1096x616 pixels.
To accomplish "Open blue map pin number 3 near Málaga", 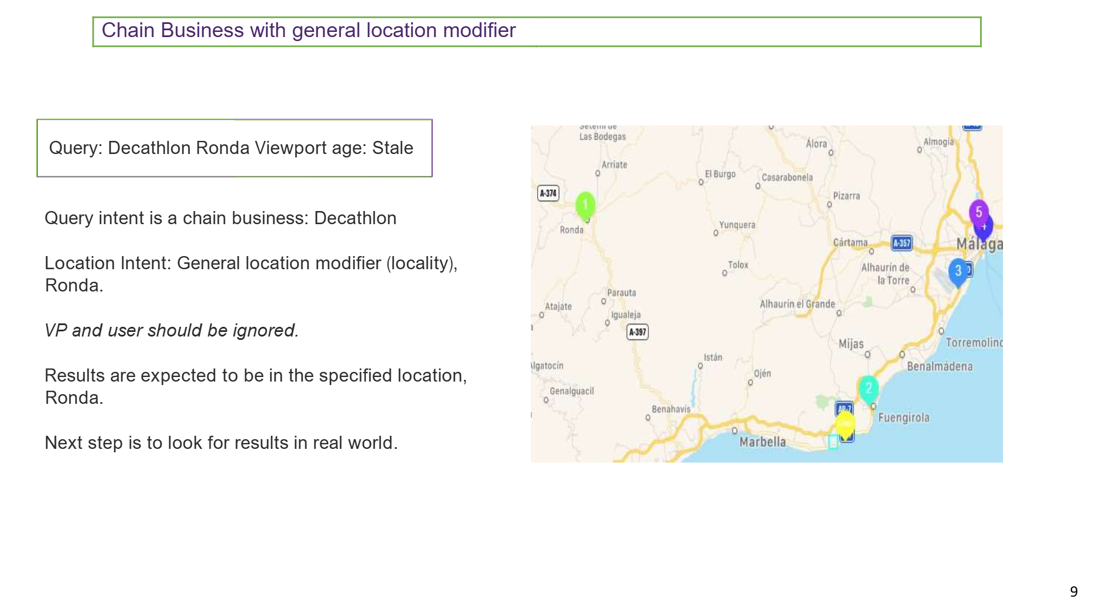I will coord(958,272).
